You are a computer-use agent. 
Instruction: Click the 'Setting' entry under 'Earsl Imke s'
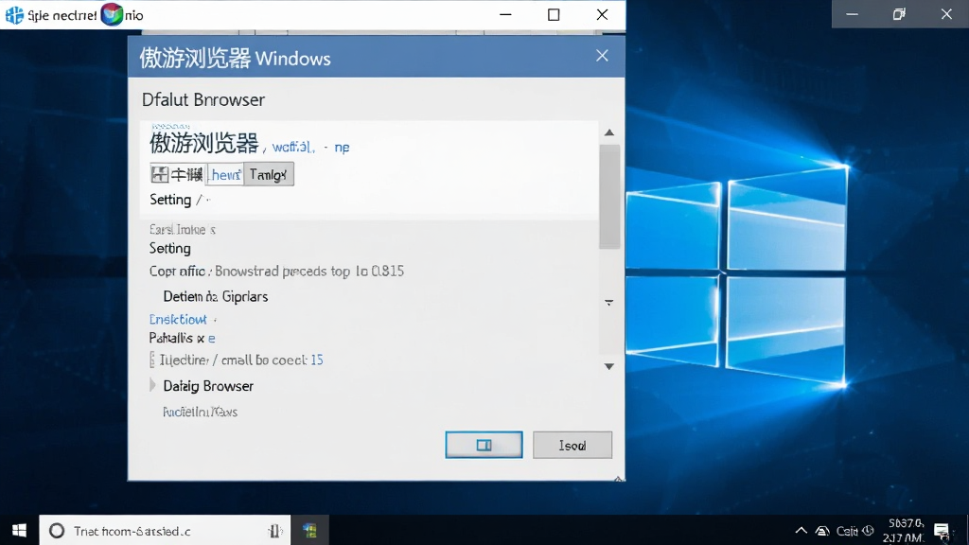pos(170,249)
